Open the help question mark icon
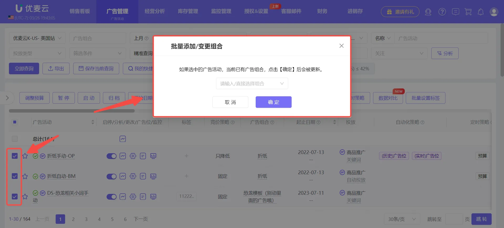The height and width of the screenshot is (228, 504). coord(442,12)
